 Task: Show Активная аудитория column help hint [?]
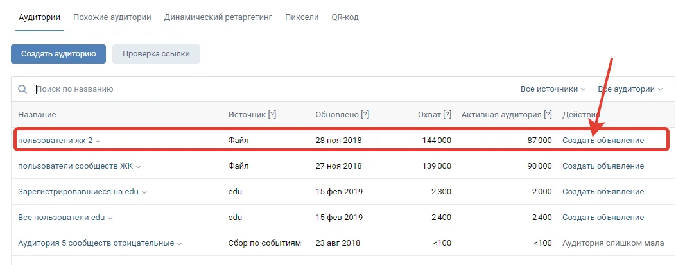coord(548,115)
